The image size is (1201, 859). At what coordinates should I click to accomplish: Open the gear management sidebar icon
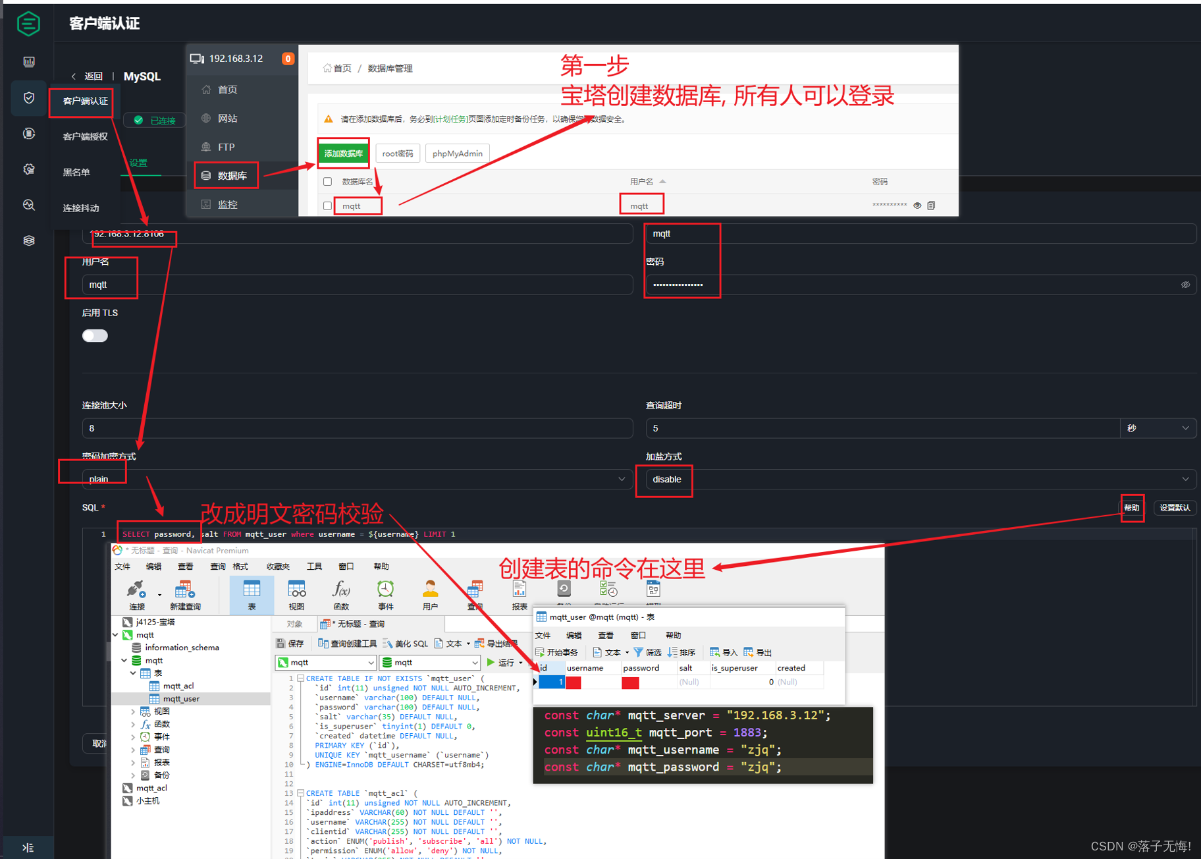[x=29, y=169]
